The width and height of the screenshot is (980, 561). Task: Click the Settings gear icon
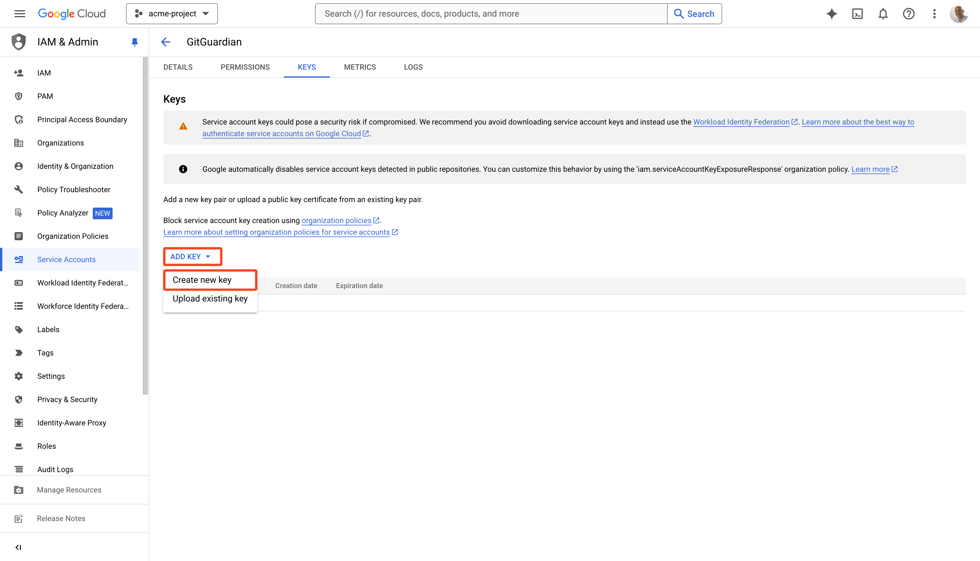(18, 376)
